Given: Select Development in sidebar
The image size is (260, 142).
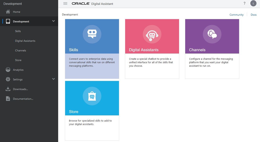Looking at the screenshot, I should pyautogui.click(x=21, y=21).
